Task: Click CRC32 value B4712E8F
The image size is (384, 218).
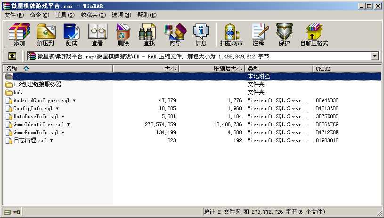Action: coord(327,132)
